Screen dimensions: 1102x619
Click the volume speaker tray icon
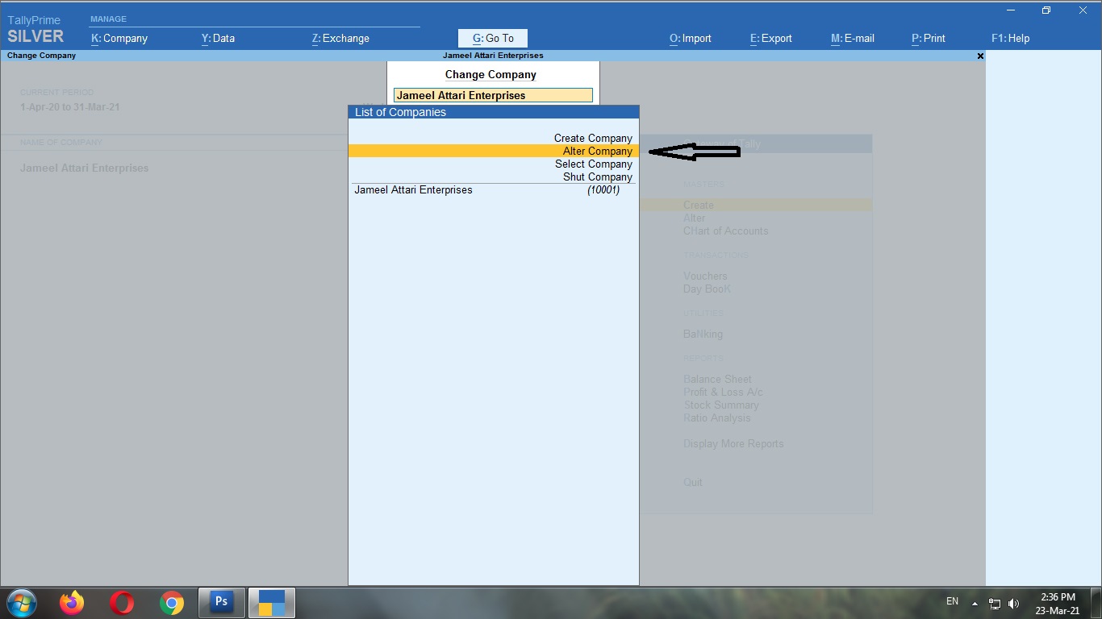(1014, 604)
